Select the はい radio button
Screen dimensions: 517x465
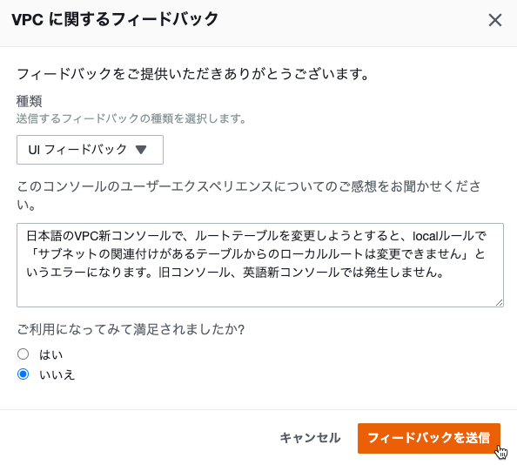(x=23, y=354)
